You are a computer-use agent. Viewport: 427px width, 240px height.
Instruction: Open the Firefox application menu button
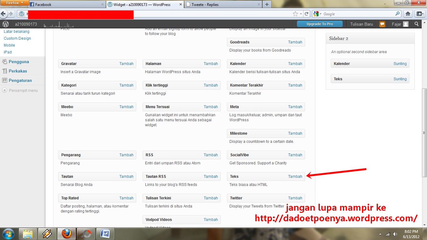pos(14,3)
